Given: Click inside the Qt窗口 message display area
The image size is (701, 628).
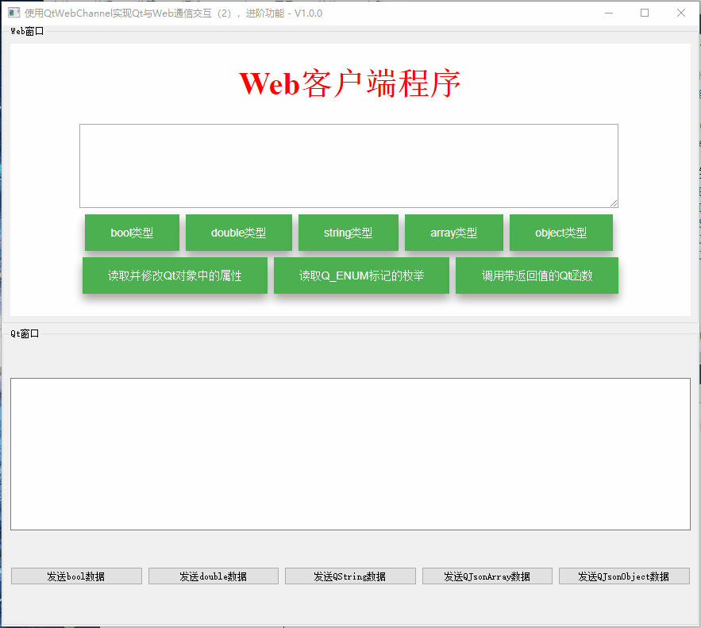Looking at the screenshot, I should point(350,453).
